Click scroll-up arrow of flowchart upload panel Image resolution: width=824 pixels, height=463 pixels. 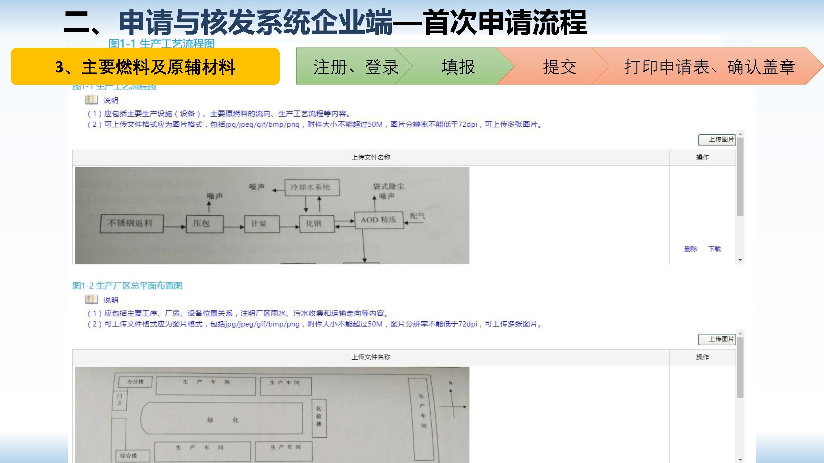(740, 133)
